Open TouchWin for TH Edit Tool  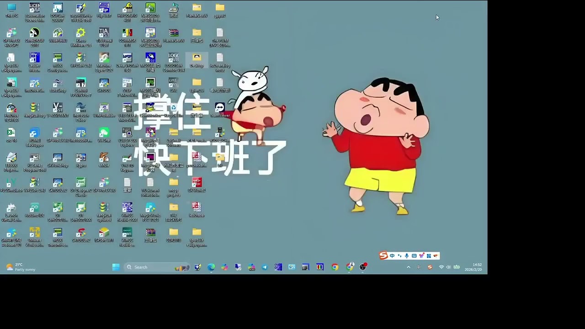coord(81,12)
